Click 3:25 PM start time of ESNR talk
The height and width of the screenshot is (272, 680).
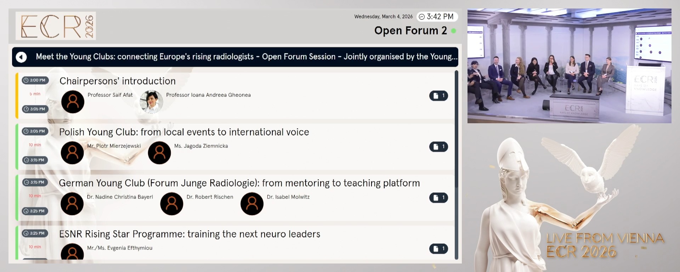[35, 233]
